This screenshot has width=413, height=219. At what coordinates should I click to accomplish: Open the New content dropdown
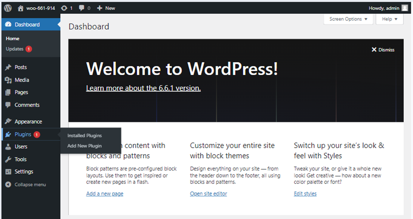106,8
